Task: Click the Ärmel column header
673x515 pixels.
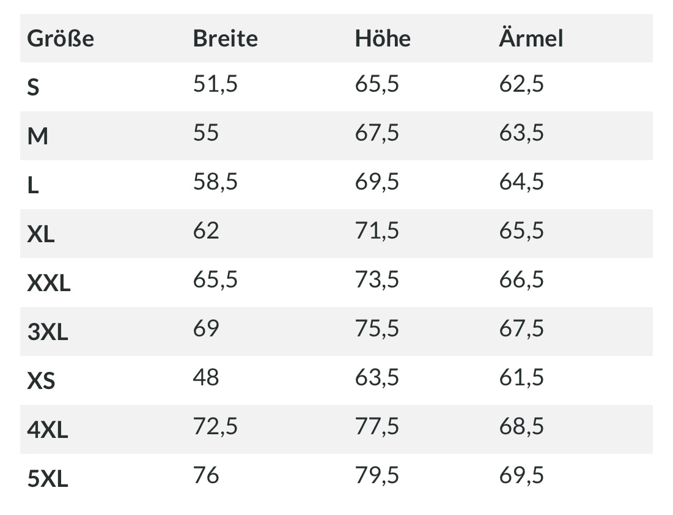Action: coord(531,38)
